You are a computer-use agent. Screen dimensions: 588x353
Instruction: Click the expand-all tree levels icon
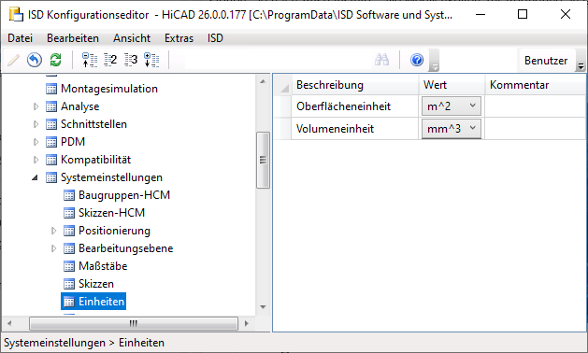151,60
